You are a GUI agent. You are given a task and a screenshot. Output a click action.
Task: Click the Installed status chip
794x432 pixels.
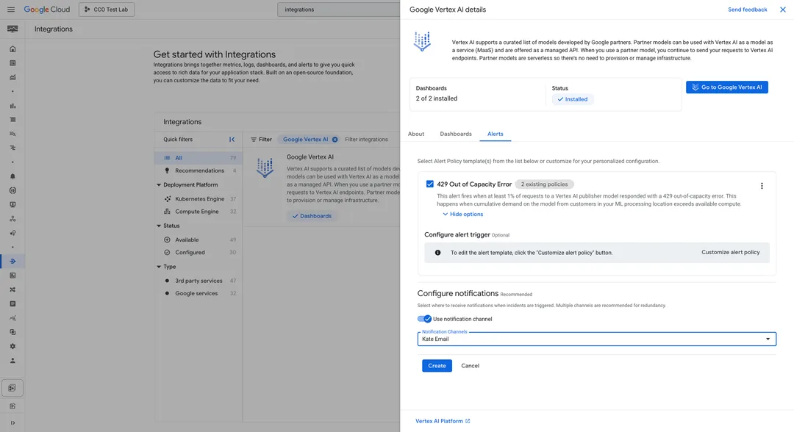(573, 100)
